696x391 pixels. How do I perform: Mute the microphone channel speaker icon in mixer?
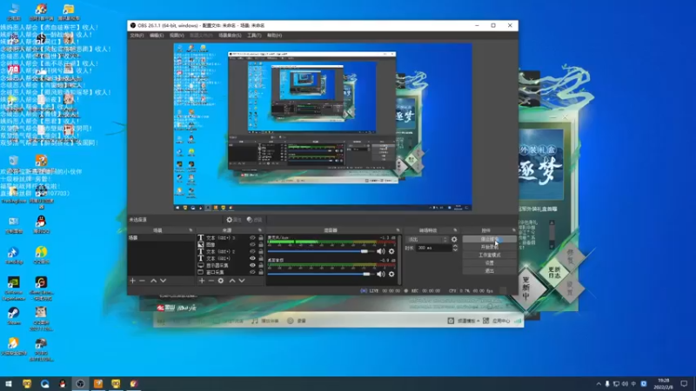[380, 251]
